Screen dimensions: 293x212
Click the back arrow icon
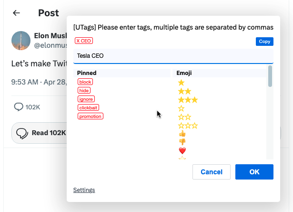pyautogui.click(x=17, y=13)
